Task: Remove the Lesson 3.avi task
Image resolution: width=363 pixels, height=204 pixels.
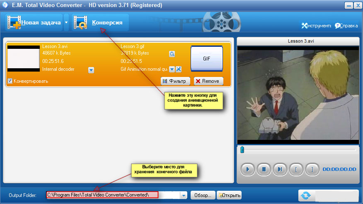Action: point(208,81)
